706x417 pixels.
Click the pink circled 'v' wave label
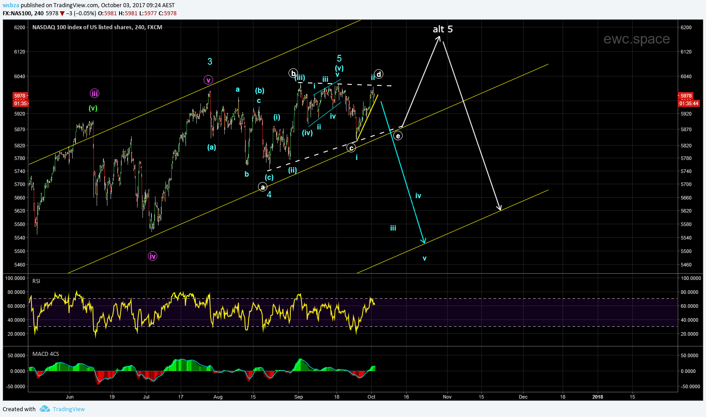[x=208, y=80]
